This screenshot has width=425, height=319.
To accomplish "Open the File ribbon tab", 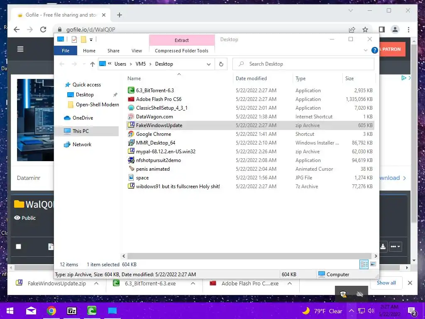I will coord(66,51).
